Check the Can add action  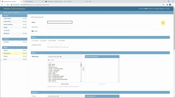point(40,41)
